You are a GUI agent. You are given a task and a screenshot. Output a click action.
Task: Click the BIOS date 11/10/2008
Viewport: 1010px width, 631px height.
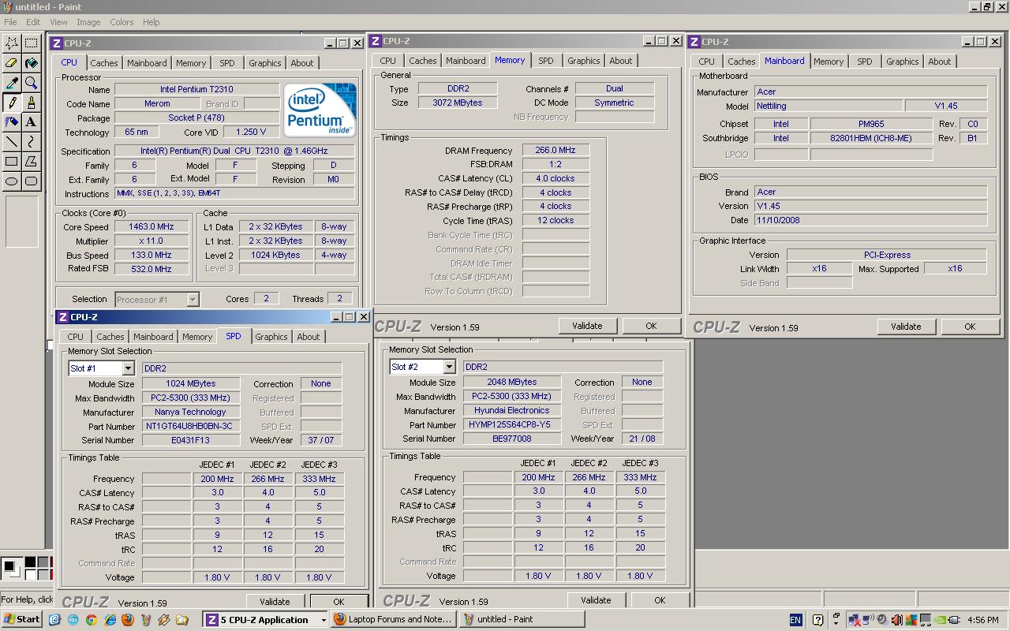(870, 221)
